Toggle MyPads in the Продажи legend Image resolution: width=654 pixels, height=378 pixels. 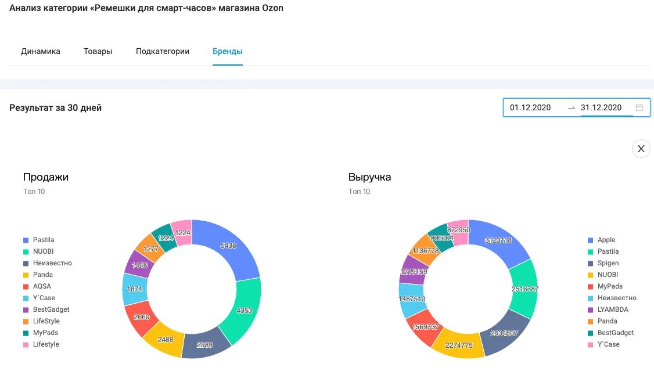[41, 333]
